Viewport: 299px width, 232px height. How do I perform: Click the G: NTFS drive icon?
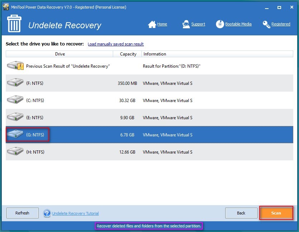tap(15, 134)
